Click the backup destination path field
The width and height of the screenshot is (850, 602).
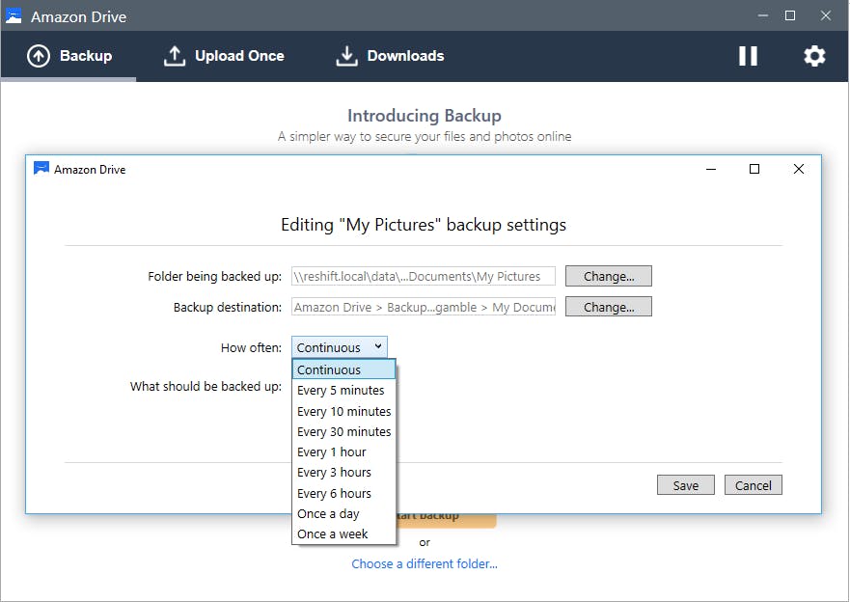point(424,308)
